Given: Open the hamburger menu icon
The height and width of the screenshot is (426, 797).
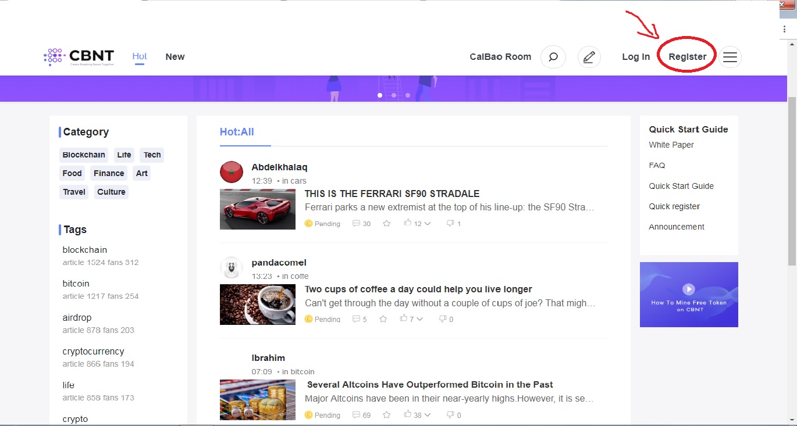Looking at the screenshot, I should click(x=730, y=56).
